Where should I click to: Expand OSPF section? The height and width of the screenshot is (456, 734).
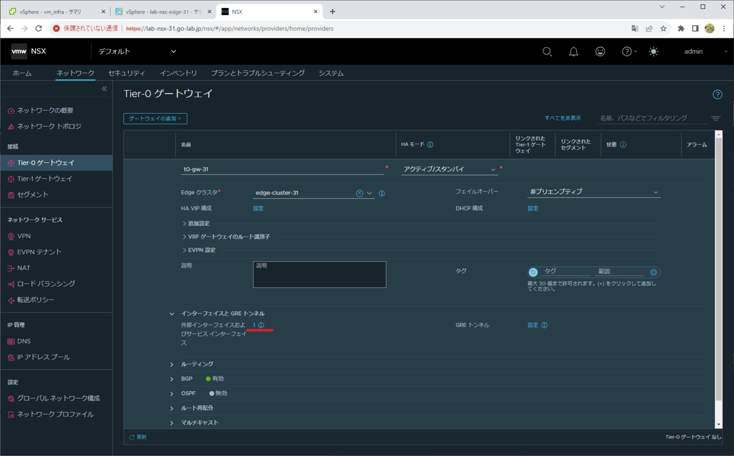(x=172, y=393)
